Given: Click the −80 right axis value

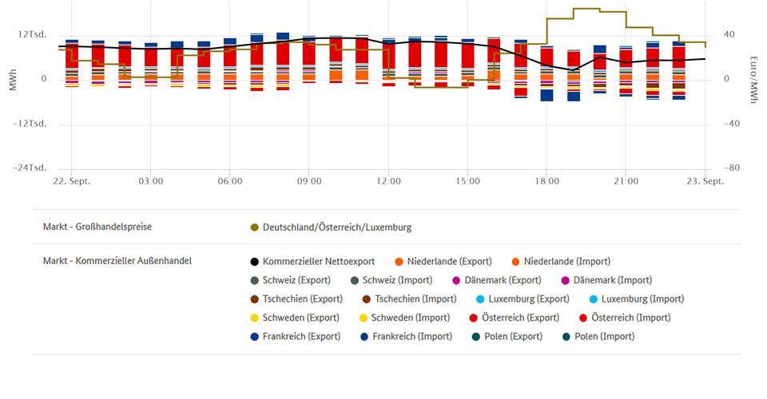Looking at the screenshot, I should (732, 168).
